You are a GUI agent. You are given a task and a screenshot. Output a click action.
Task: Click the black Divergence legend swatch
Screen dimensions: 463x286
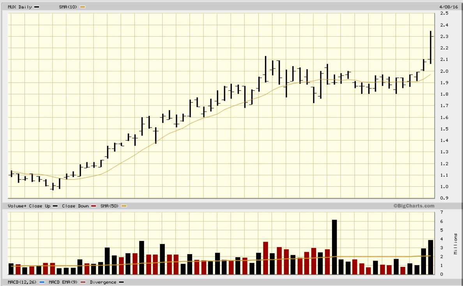pos(121,282)
